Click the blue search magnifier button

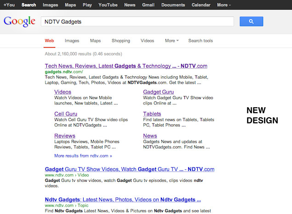pyautogui.click(x=251, y=22)
